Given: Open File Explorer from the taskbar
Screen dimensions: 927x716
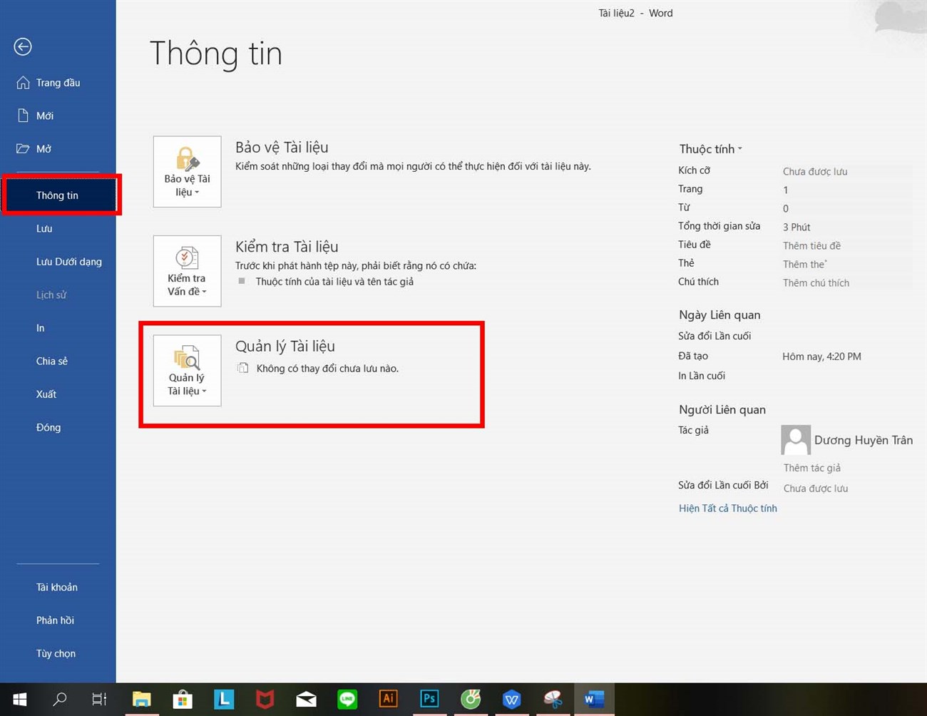Looking at the screenshot, I should pyautogui.click(x=142, y=700).
